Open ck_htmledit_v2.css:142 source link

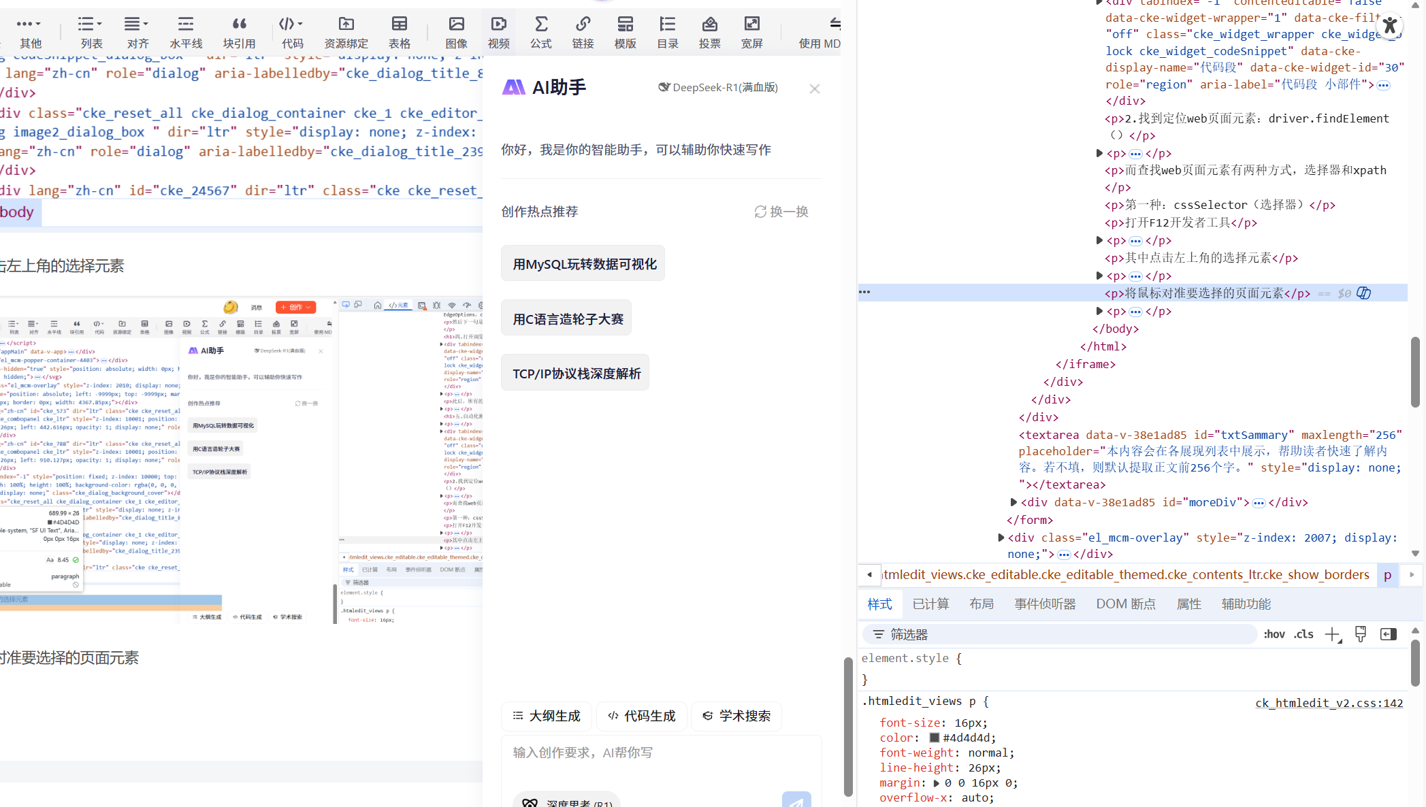[x=1329, y=703]
